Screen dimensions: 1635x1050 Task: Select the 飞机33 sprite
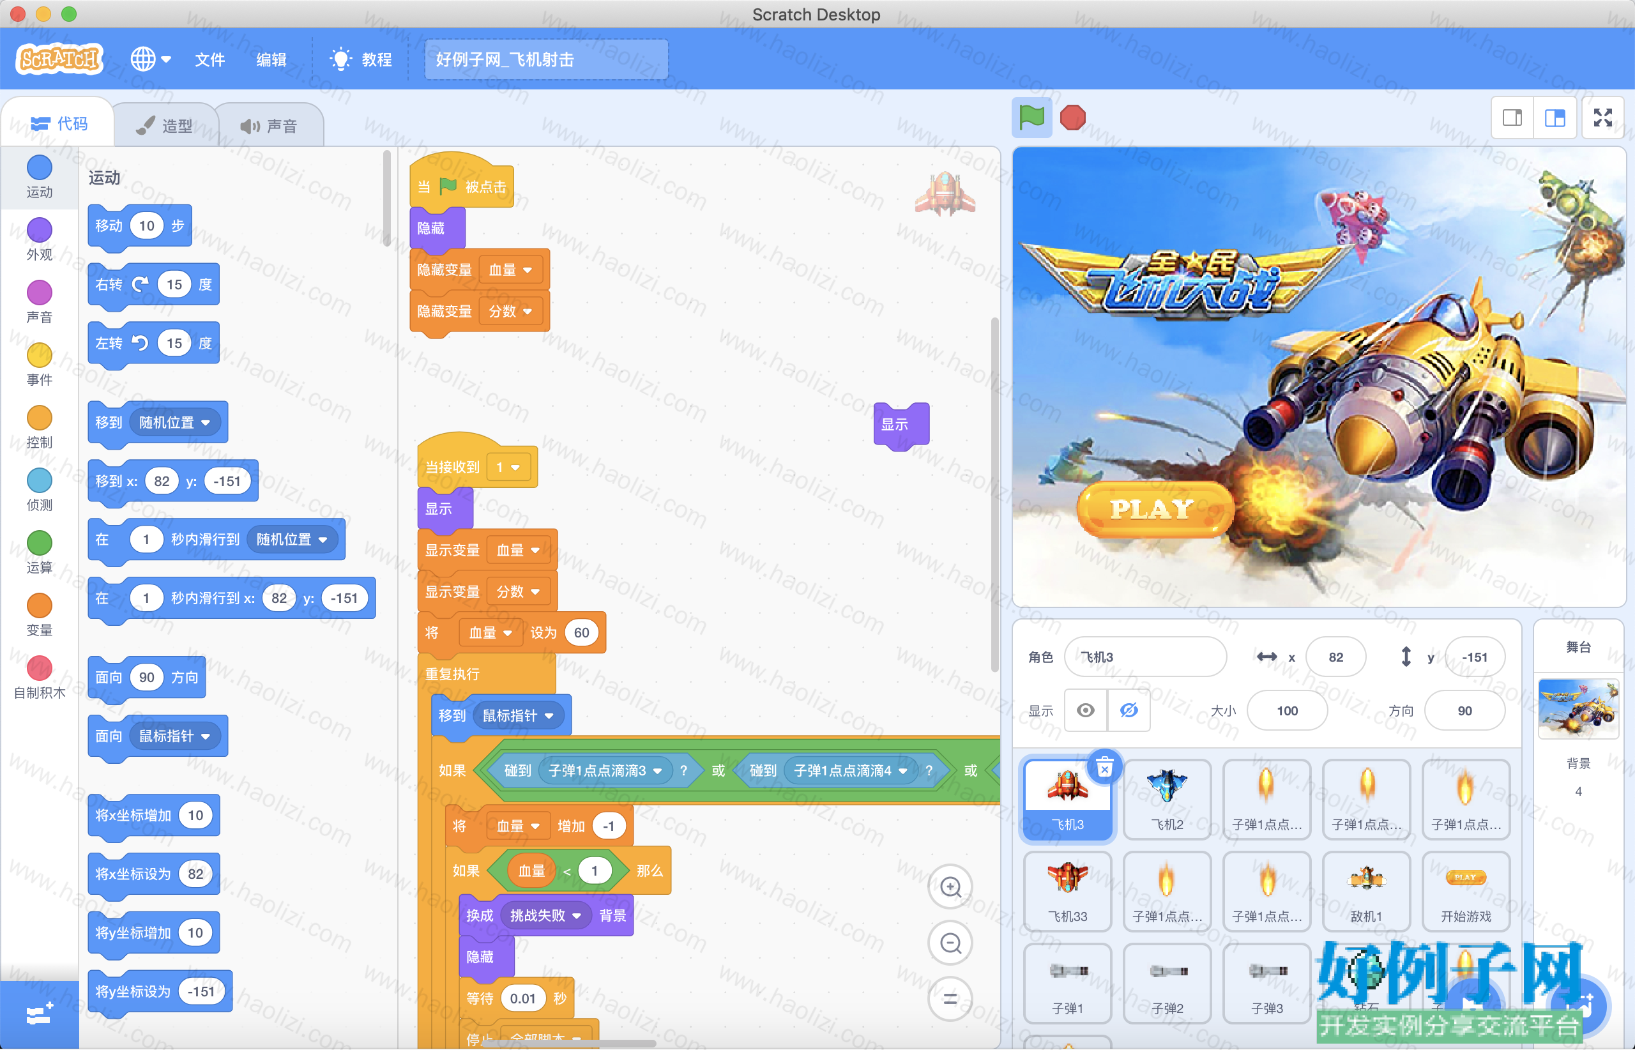1068,891
